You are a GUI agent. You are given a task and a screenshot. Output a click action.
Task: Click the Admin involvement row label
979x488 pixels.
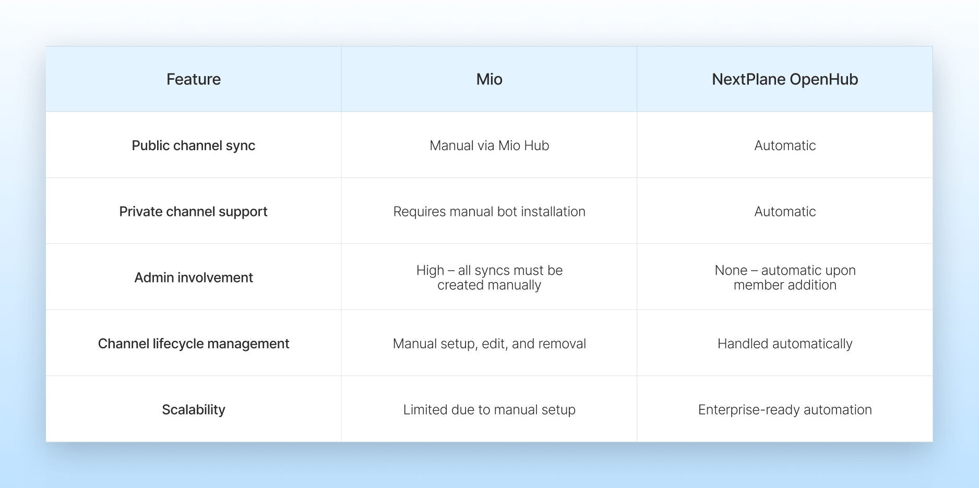(x=194, y=277)
